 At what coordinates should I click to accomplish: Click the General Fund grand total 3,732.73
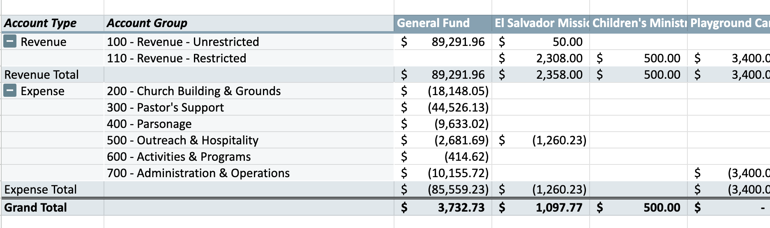point(461,207)
